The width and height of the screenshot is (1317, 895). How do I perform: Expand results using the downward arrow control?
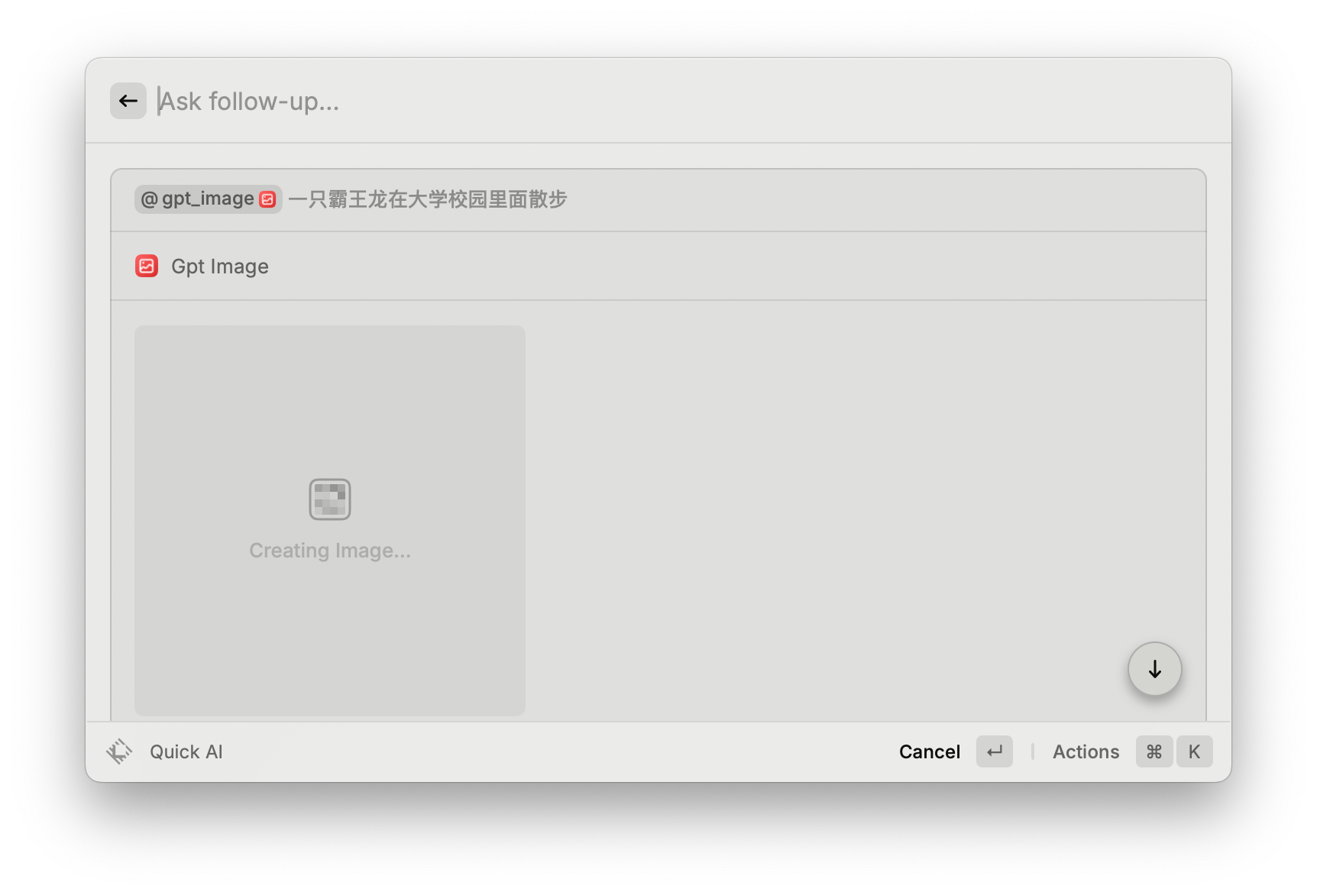[1154, 669]
